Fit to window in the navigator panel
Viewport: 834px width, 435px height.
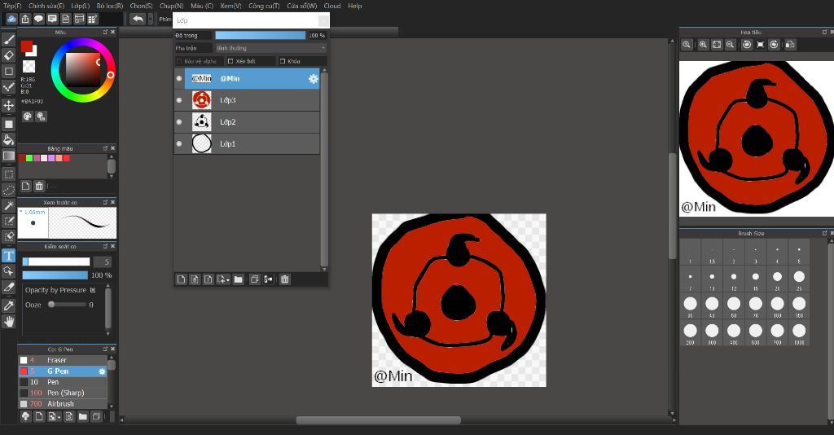point(717,45)
